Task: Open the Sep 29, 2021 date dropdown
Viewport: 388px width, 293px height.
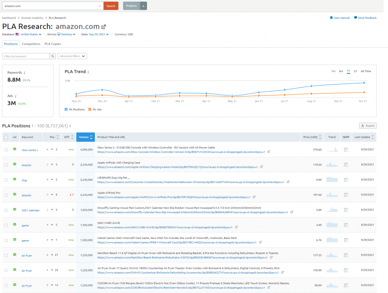Action: pos(99,34)
